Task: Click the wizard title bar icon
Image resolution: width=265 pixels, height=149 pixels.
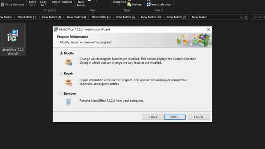Action: 55,29
